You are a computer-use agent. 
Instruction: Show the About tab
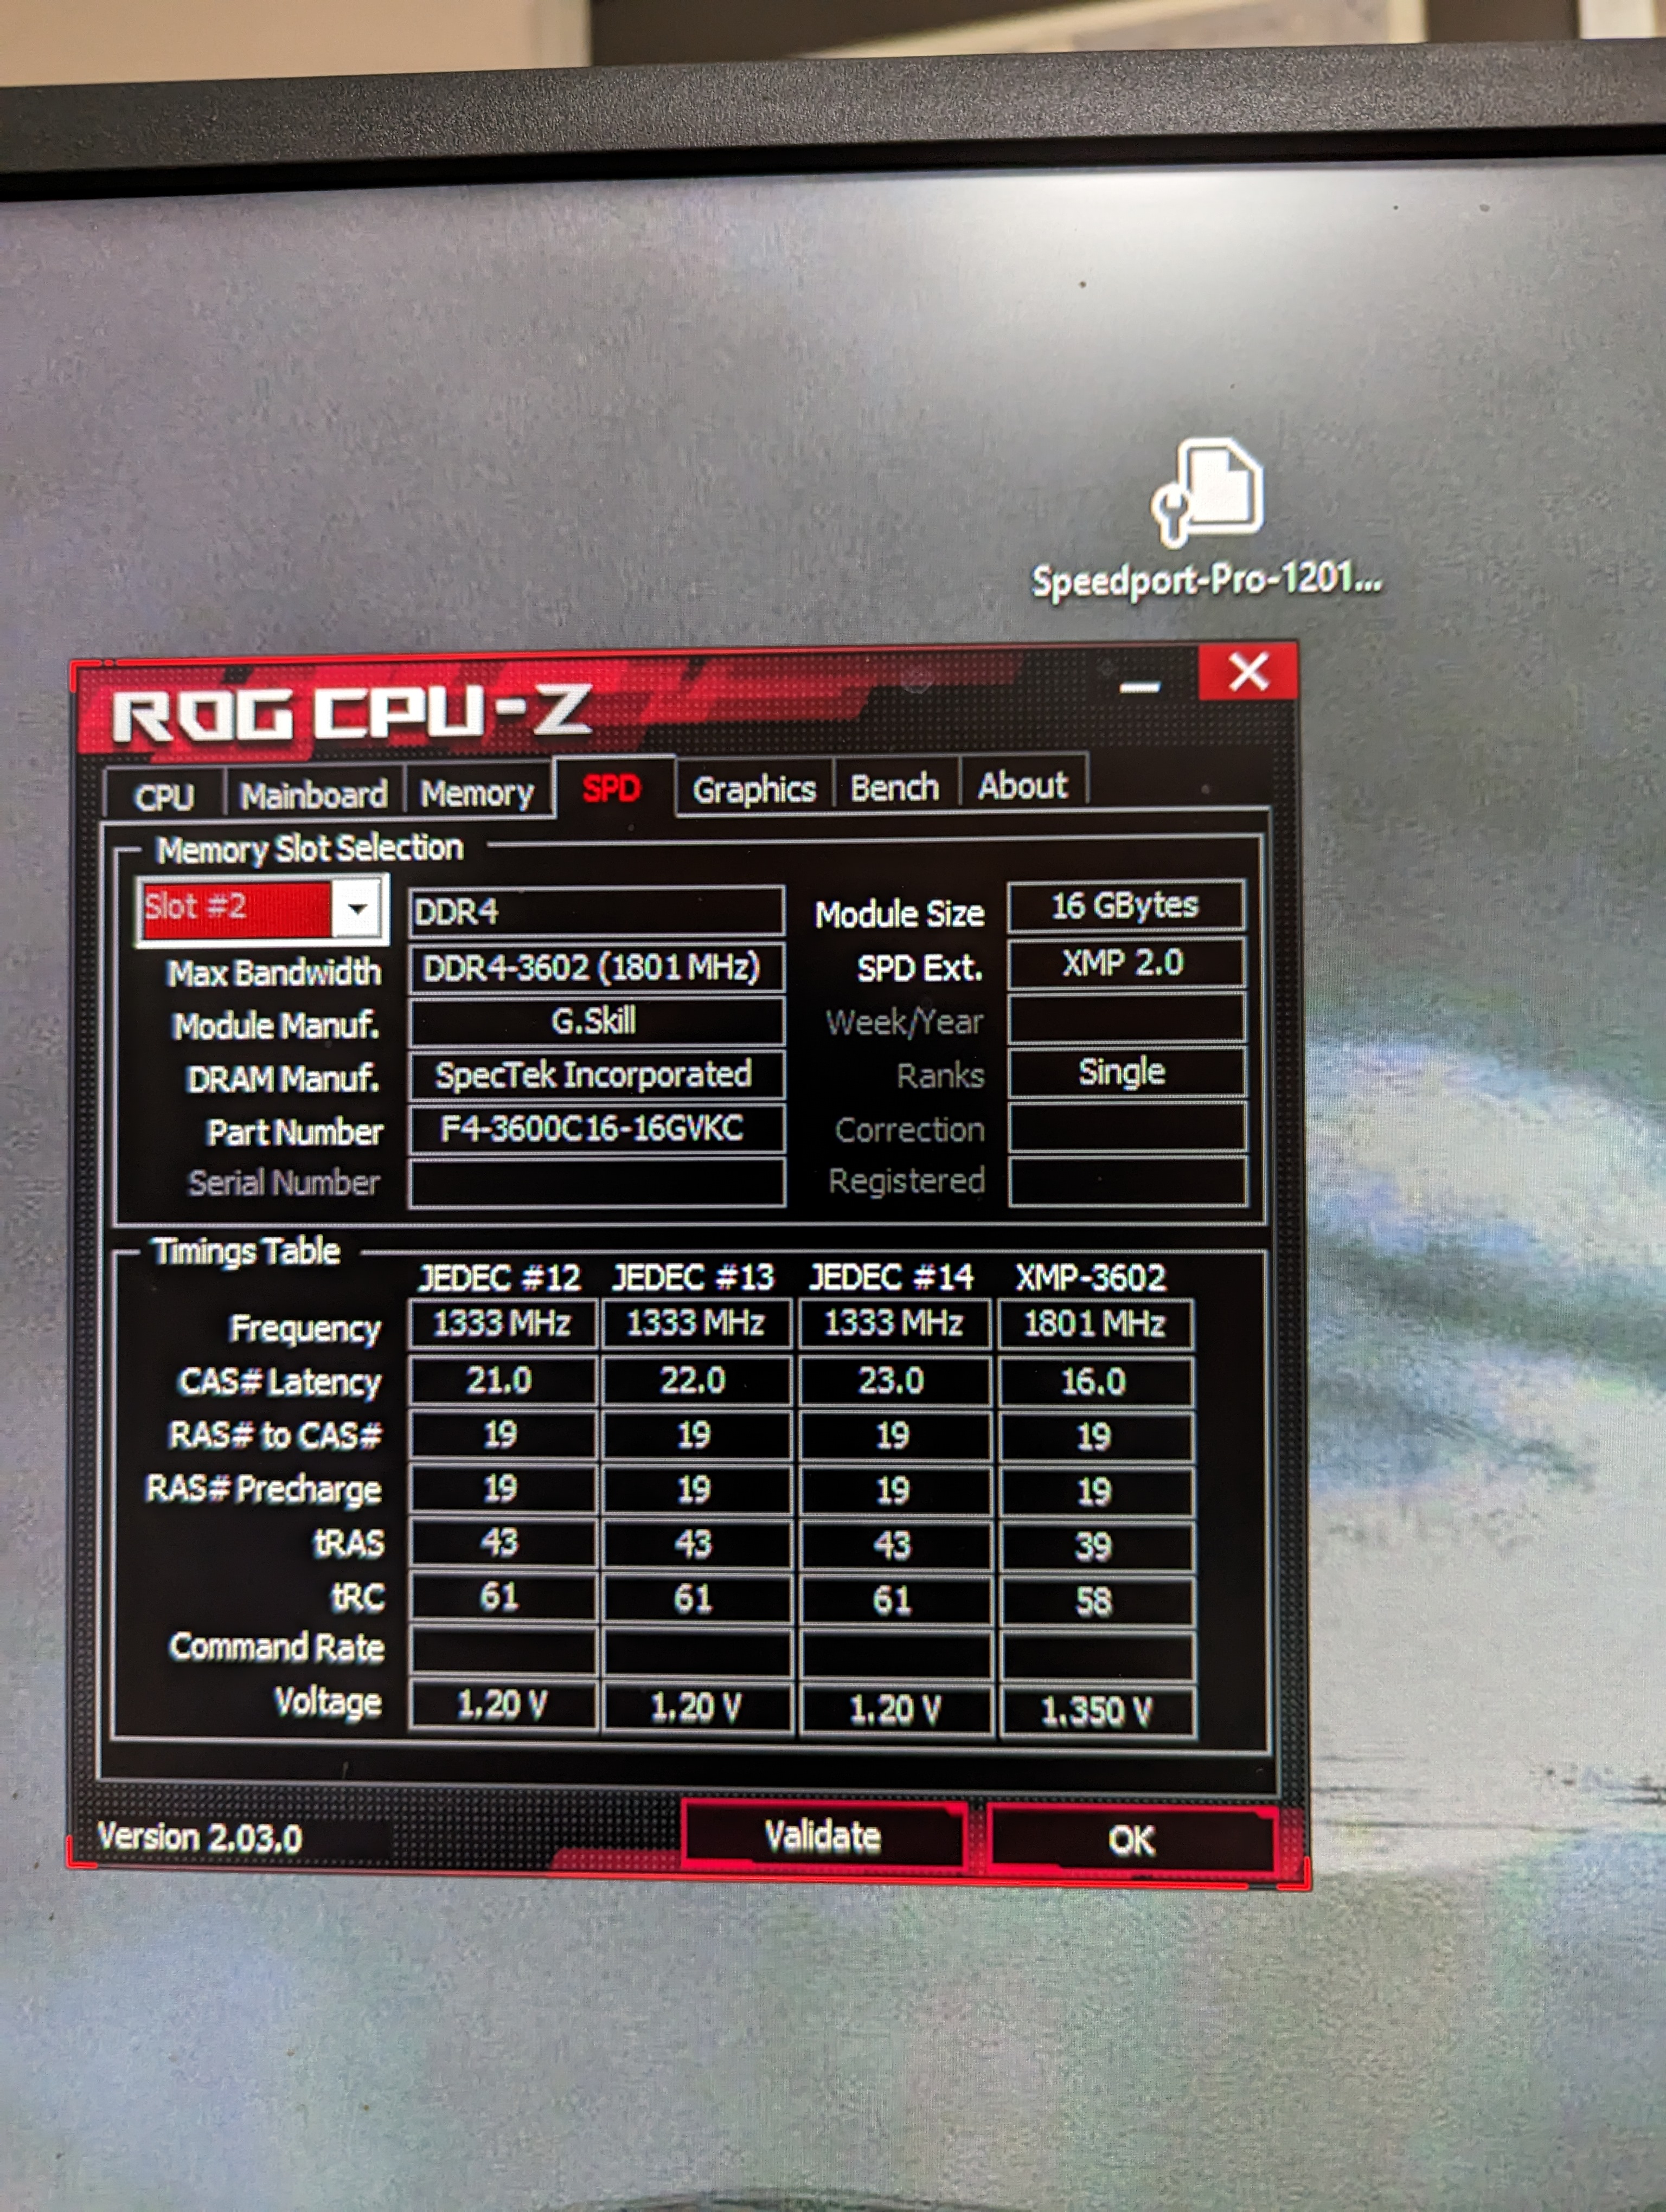[1022, 785]
